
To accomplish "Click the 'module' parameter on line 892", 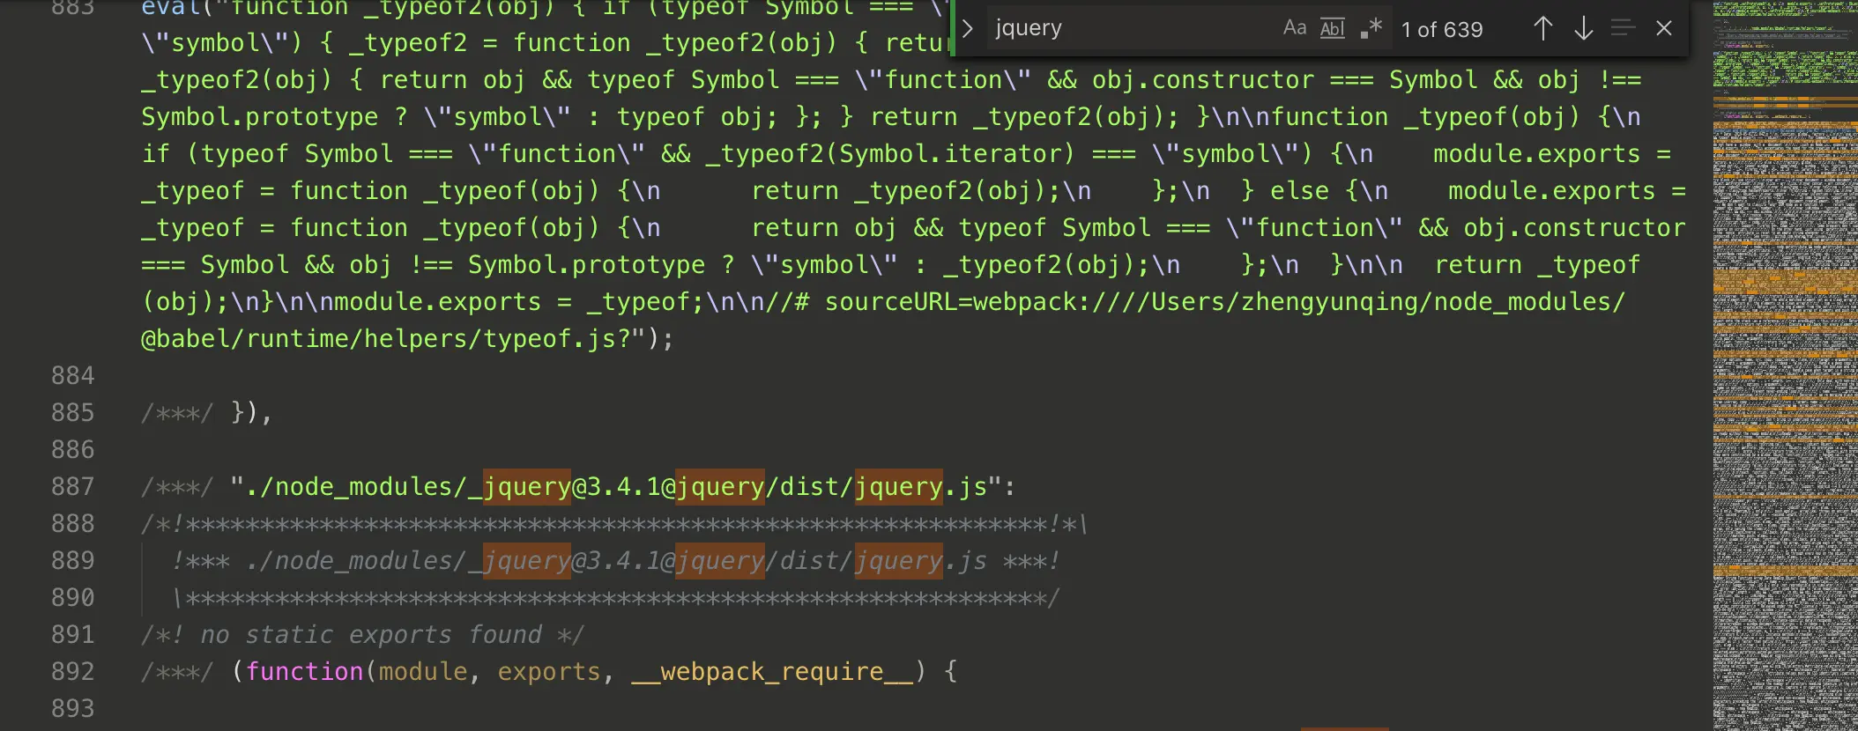I will tap(423, 671).
